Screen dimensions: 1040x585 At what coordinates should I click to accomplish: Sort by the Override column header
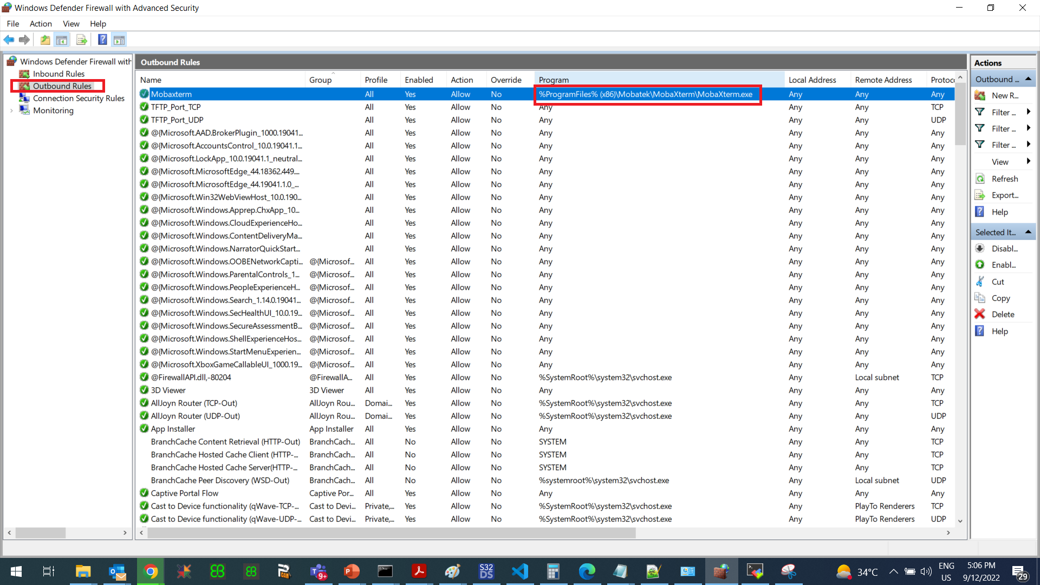click(x=511, y=80)
